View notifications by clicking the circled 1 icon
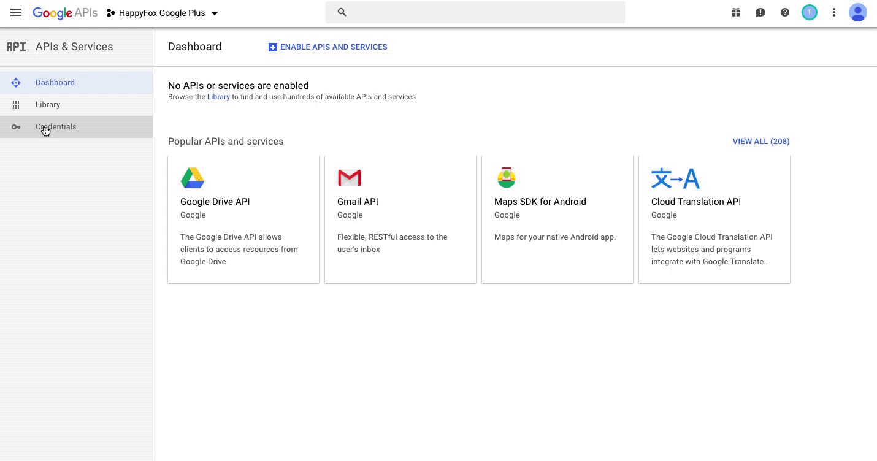877x461 pixels. 809,12
